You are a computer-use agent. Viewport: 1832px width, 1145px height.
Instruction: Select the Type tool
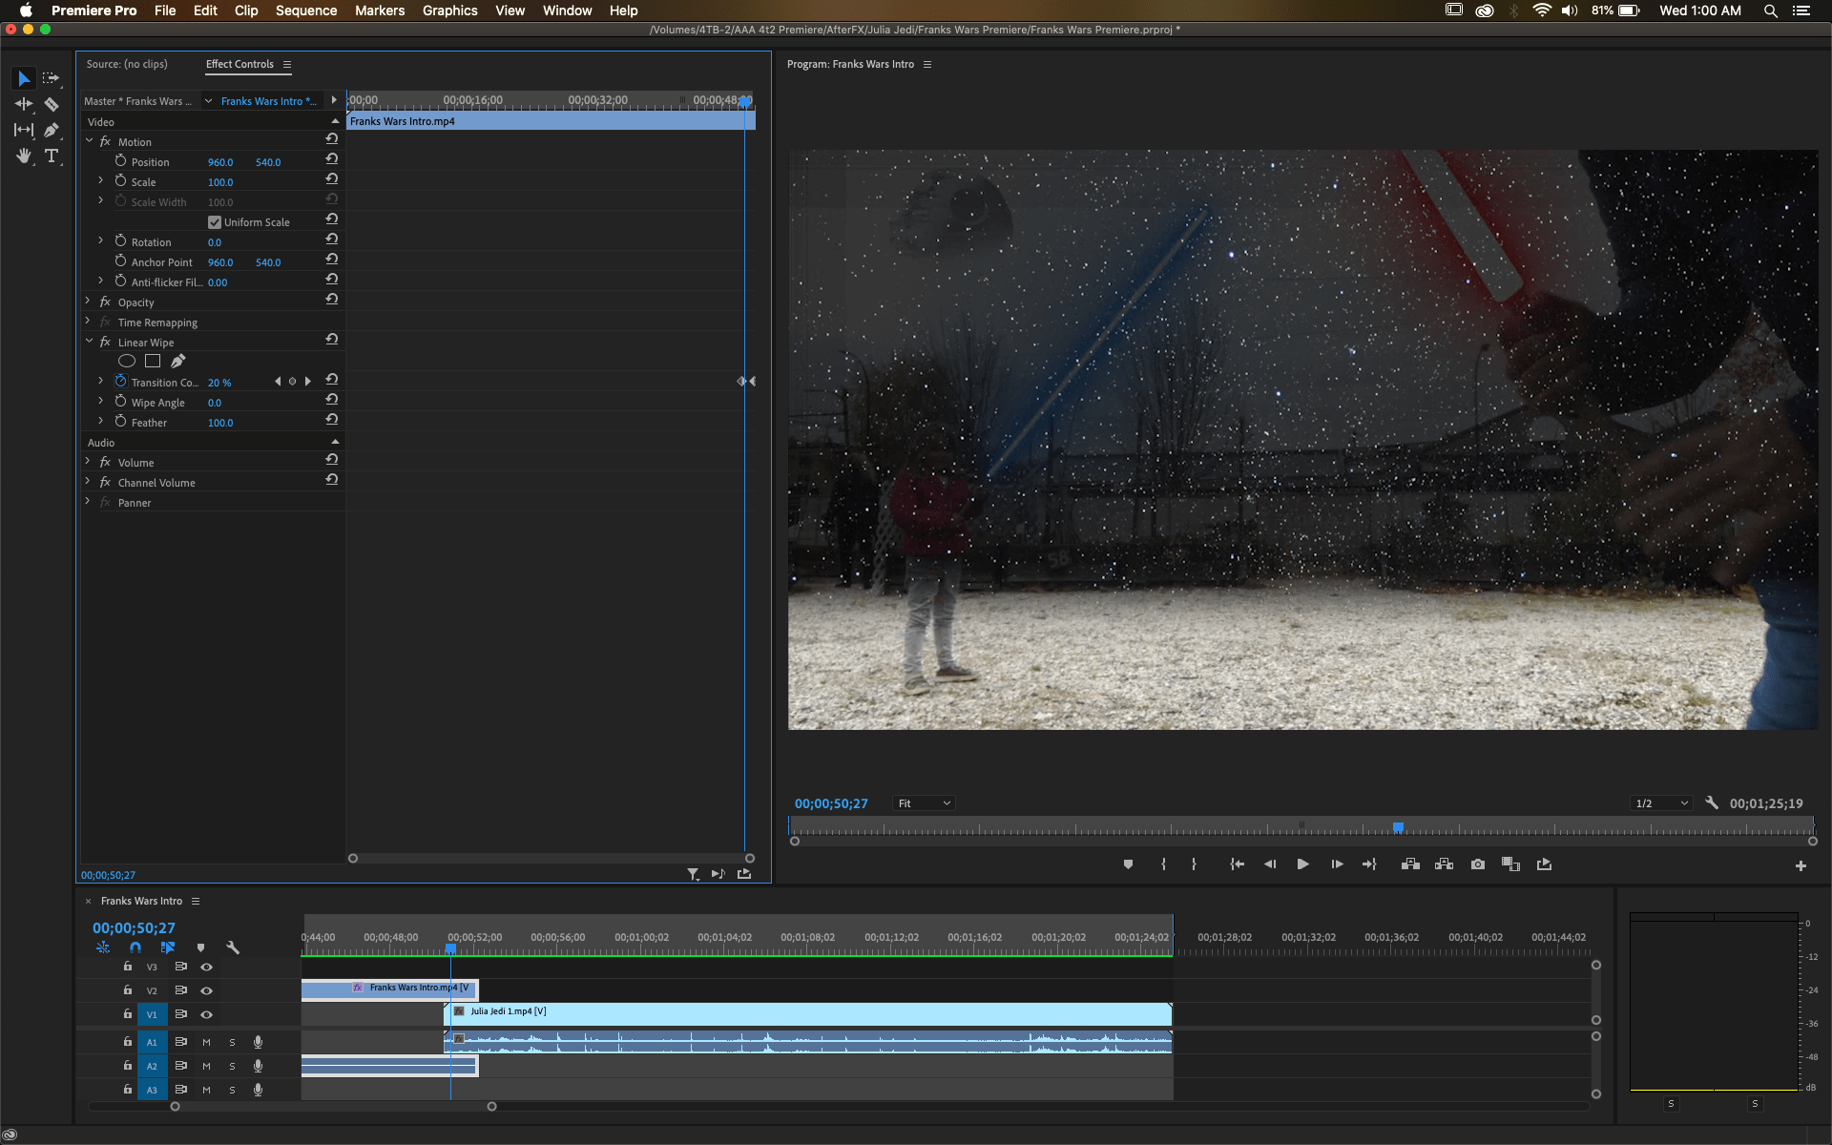(51, 156)
